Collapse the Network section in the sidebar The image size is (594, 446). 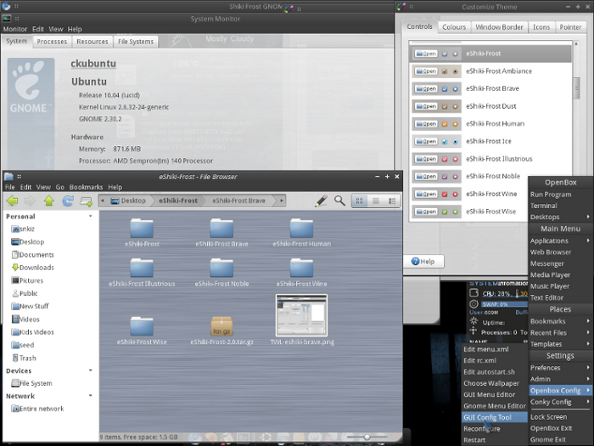pos(90,396)
